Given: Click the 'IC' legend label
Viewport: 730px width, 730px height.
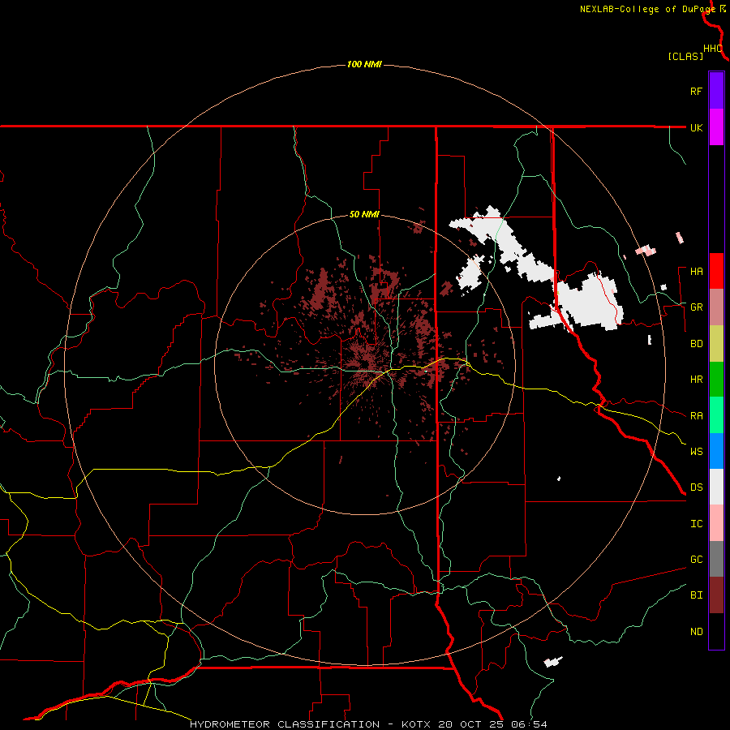Looking at the screenshot, I should [696, 524].
